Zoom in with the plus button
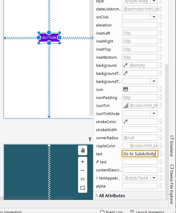 83,162
